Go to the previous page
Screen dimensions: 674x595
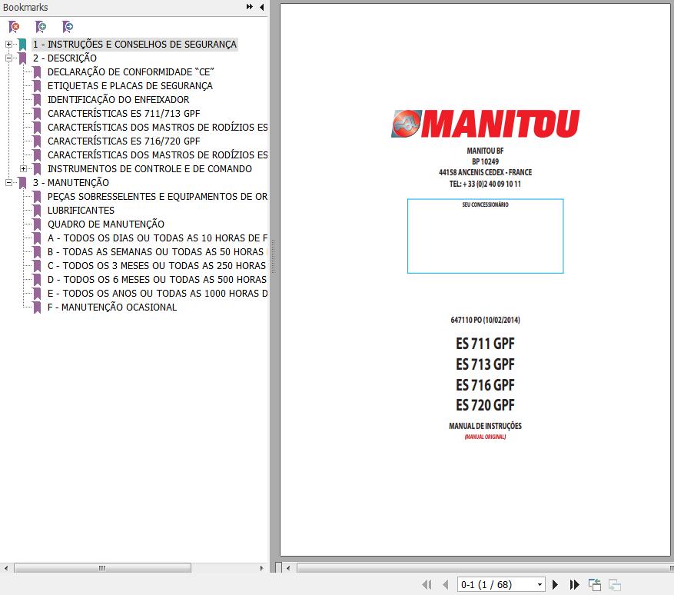[445, 584]
